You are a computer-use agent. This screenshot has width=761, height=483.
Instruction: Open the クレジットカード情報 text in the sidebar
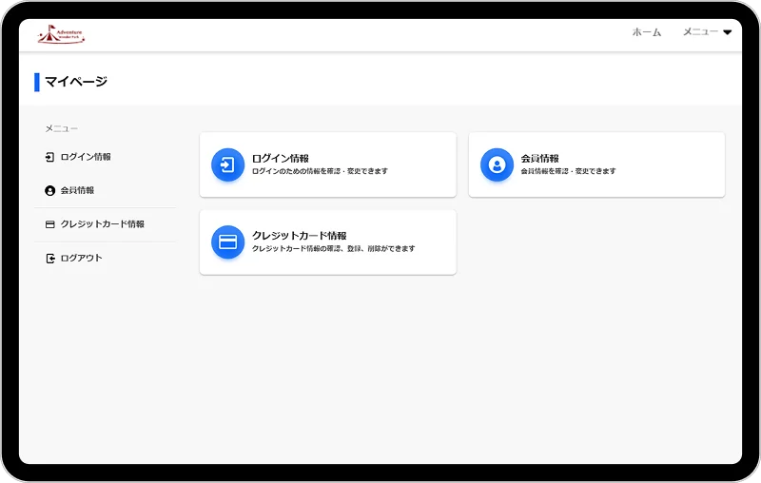point(102,224)
